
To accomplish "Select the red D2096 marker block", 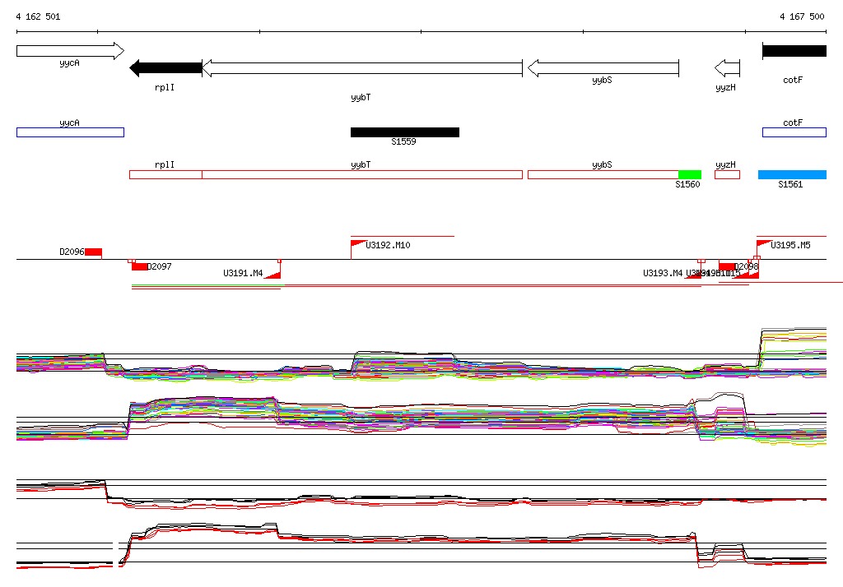I will 93,252.
